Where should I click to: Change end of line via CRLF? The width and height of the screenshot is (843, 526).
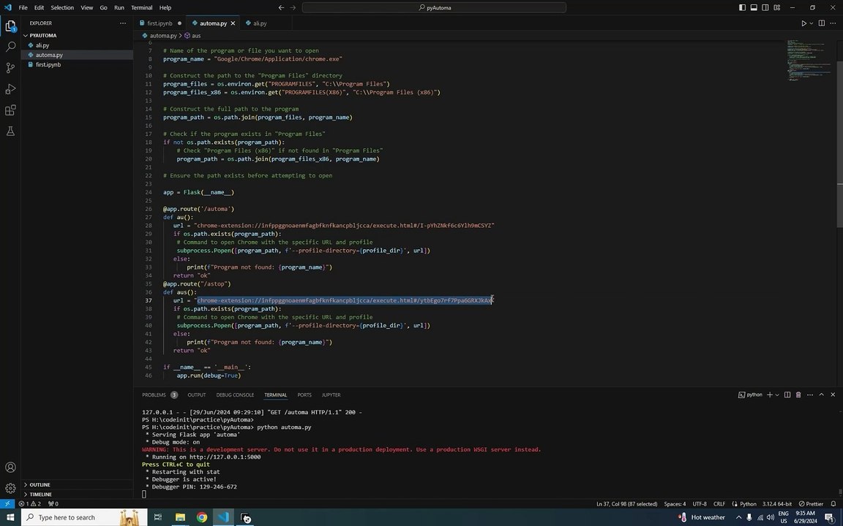coord(719,504)
